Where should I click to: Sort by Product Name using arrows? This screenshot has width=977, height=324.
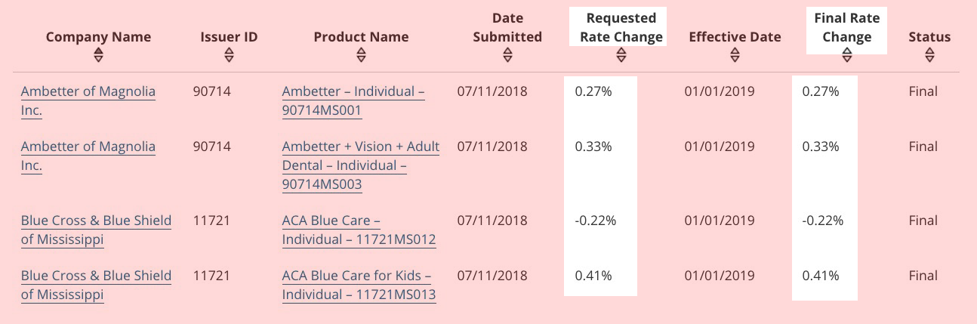coord(361,55)
